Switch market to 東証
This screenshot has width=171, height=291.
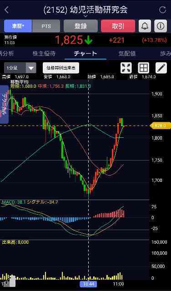(18, 26)
